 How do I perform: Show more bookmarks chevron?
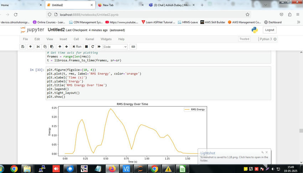298,22
